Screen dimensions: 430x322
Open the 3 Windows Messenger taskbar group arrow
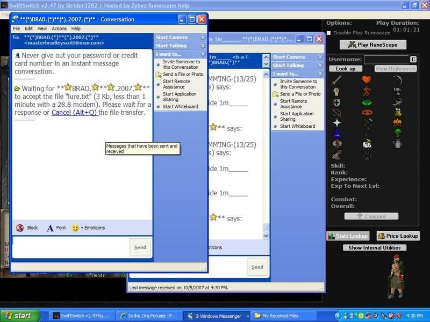click(248, 316)
